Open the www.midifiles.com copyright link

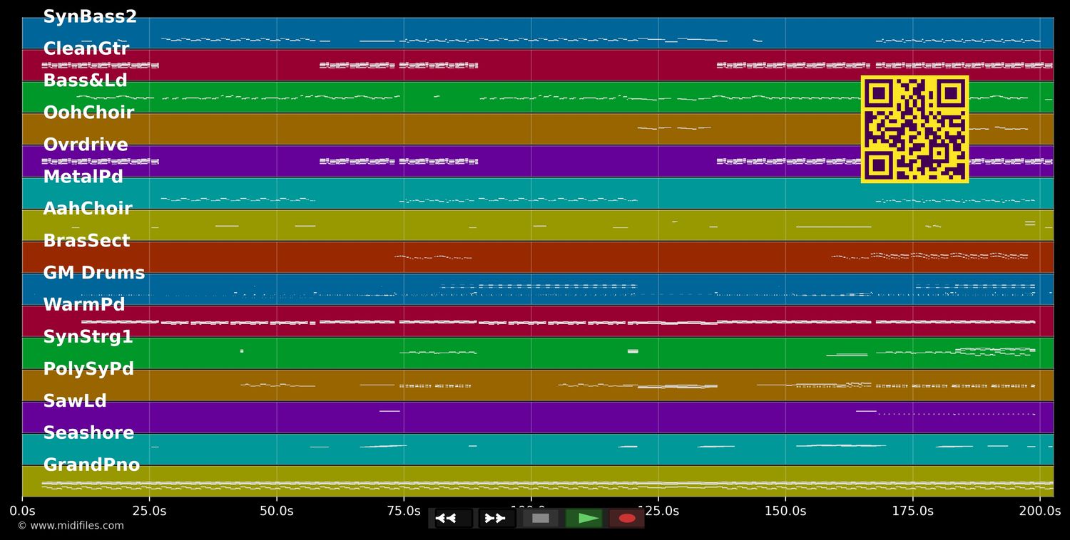point(71,526)
